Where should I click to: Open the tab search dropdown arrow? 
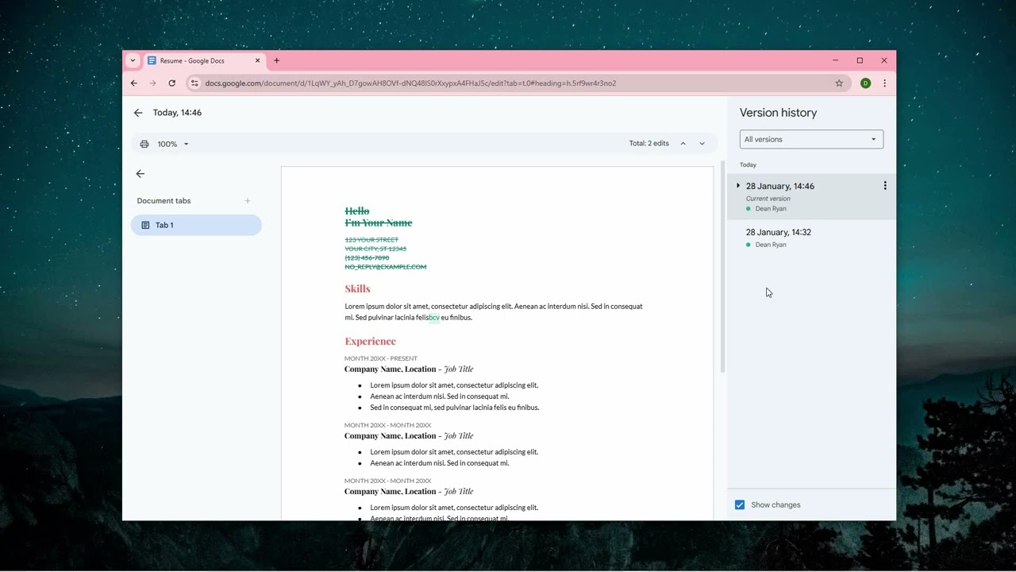(x=133, y=60)
